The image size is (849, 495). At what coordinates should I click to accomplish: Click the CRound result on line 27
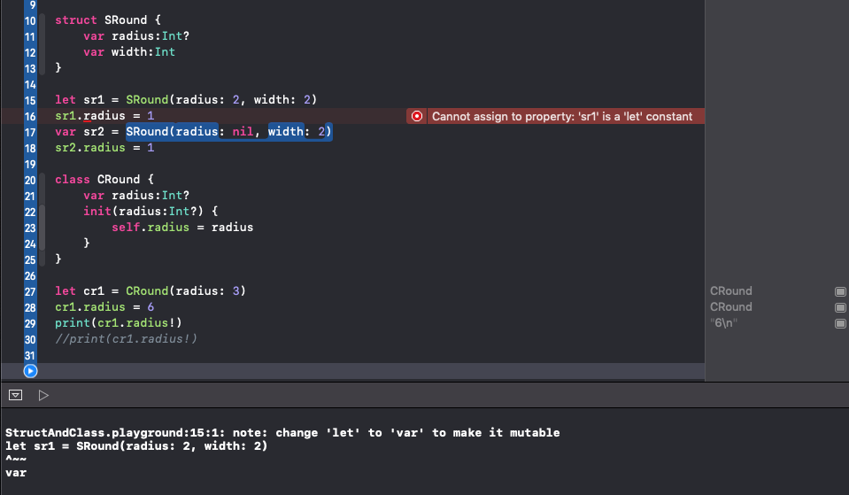[x=731, y=291]
